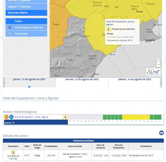The width and height of the screenshot is (166, 162).
Task: Click the orange RSS feed icon
Action: click(x=6, y=117)
